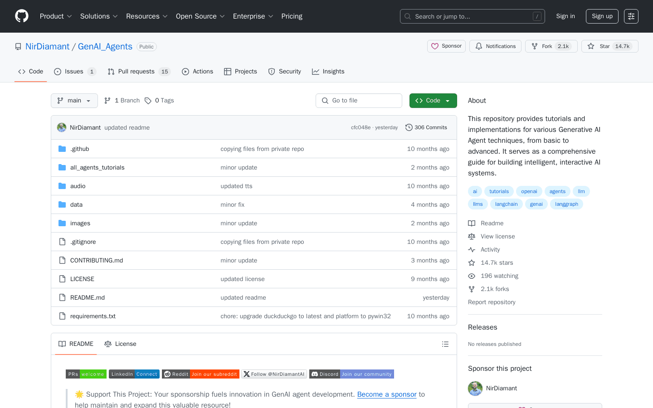Select the README tab
The height and width of the screenshot is (408, 653).
[76, 344]
